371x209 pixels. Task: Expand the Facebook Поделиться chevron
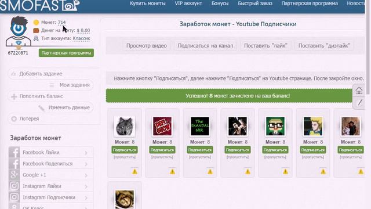pyautogui.click(x=86, y=164)
